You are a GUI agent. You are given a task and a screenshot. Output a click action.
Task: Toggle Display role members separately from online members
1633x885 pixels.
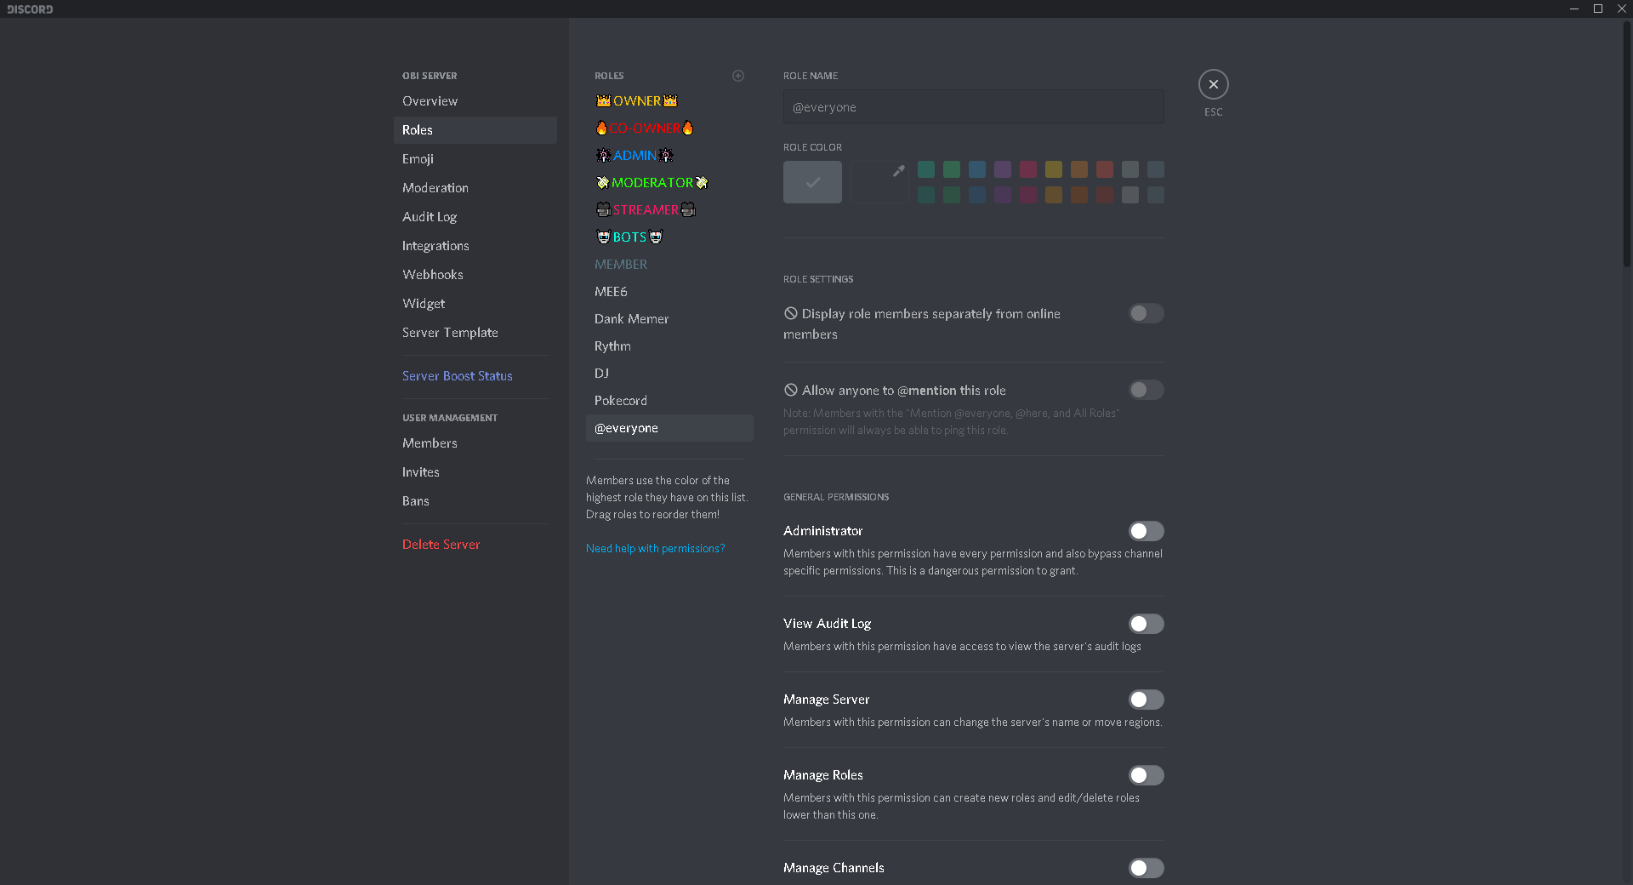tap(1146, 313)
